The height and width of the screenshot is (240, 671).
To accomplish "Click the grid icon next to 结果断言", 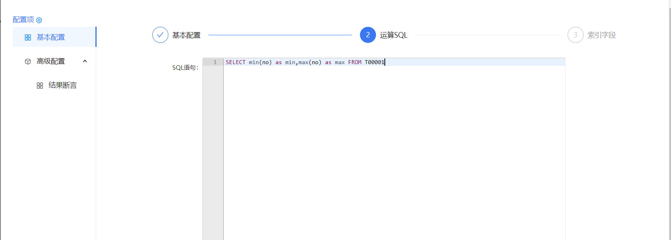I will coord(40,85).
